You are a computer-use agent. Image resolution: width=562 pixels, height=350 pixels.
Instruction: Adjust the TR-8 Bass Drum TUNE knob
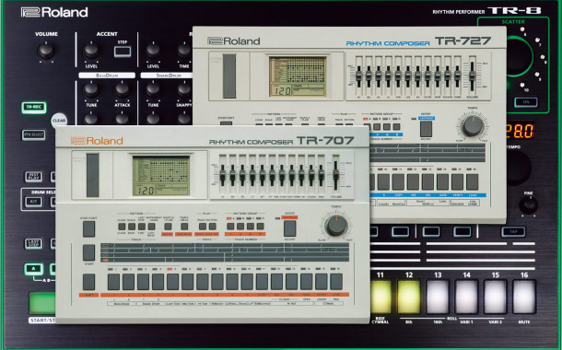(x=91, y=89)
